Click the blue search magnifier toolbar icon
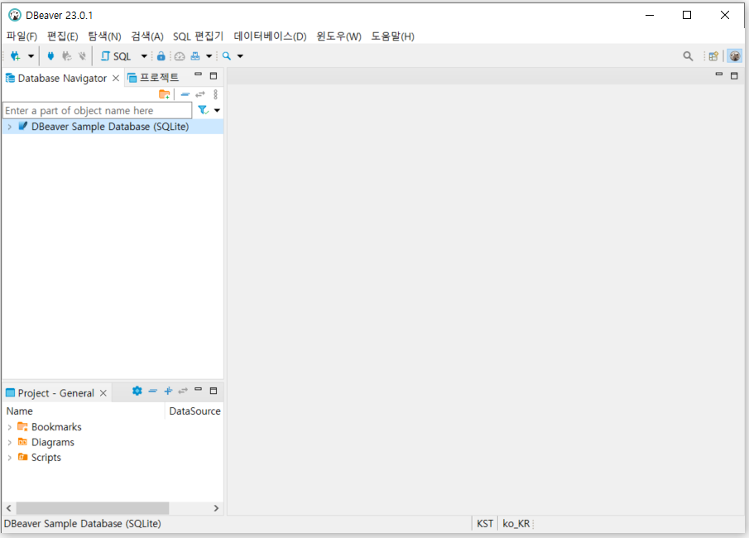The height and width of the screenshot is (538, 749). (227, 56)
